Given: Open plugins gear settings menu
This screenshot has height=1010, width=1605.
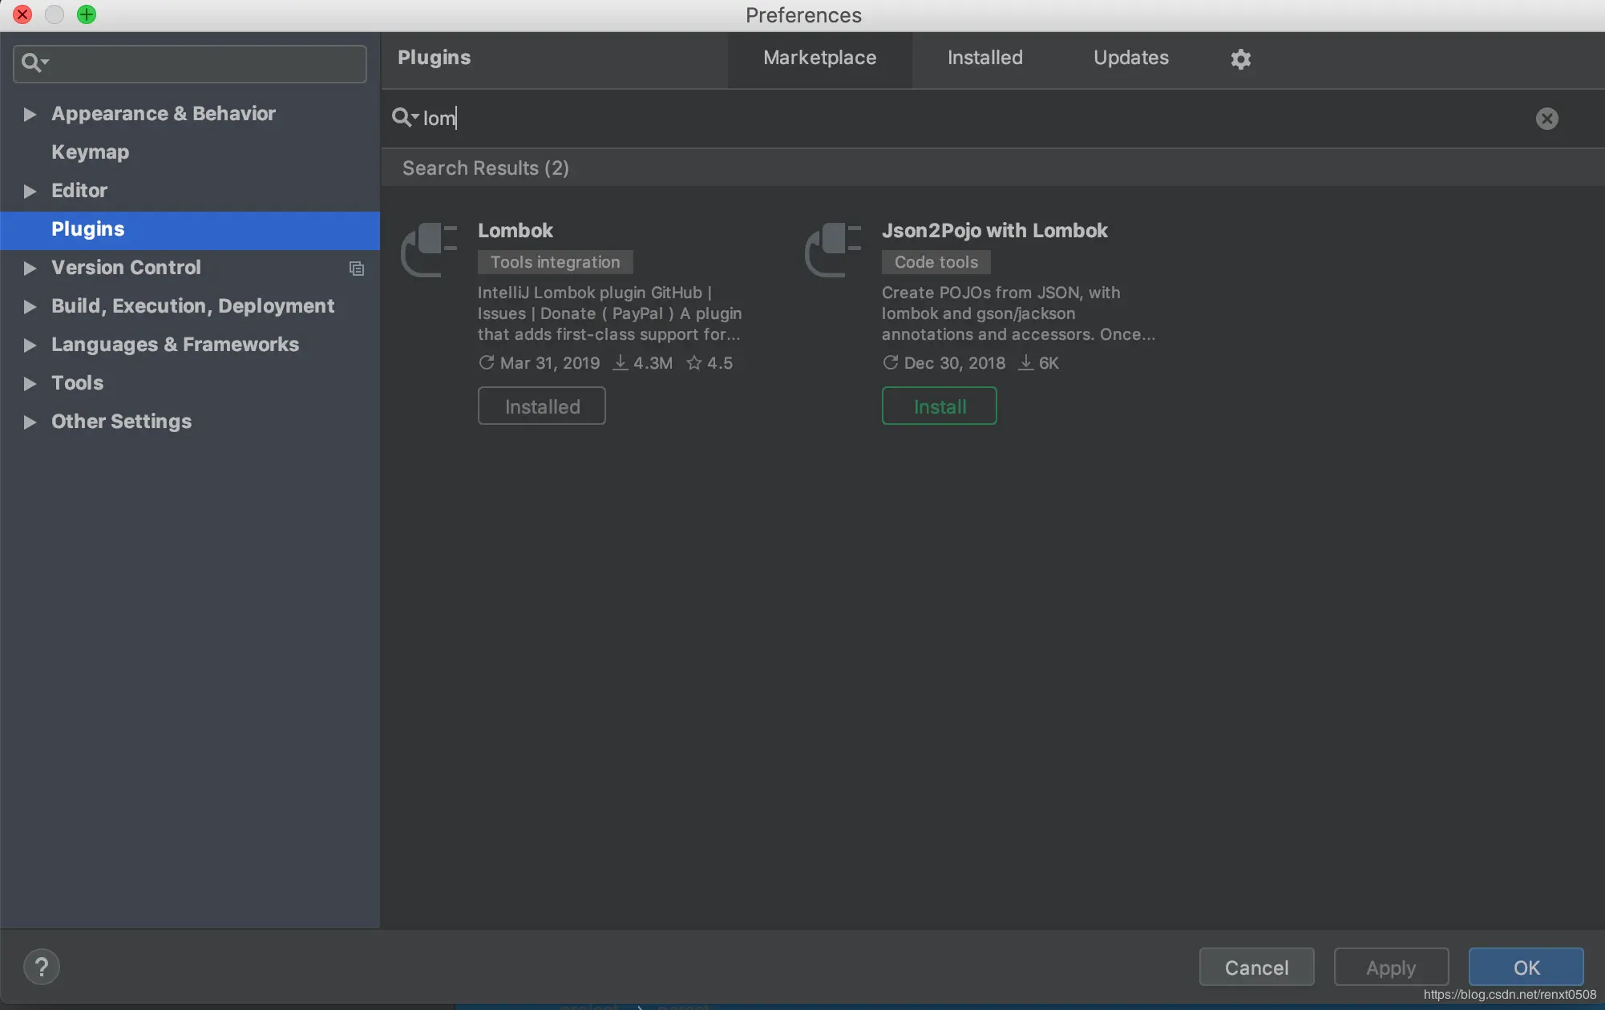Looking at the screenshot, I should point(1240,59).
